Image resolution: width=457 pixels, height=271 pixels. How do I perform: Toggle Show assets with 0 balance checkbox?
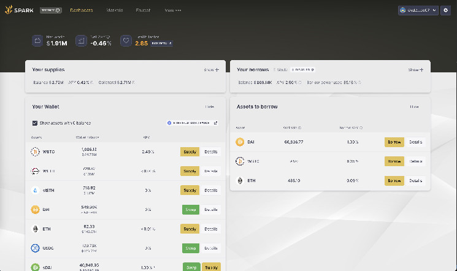(35, 123)
